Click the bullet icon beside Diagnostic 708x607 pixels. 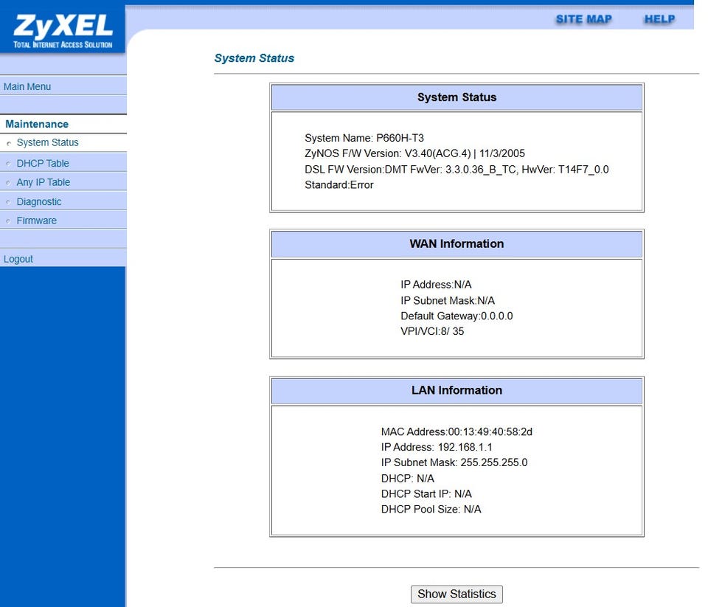tap(8, 202)
